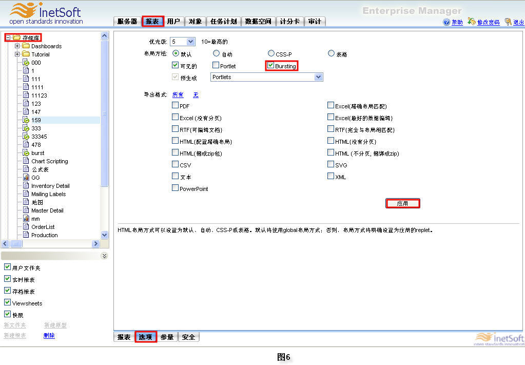Select the CSS-P layout radio button
The width and height of the screenshot is (525, 365).
tap(271, 53)
